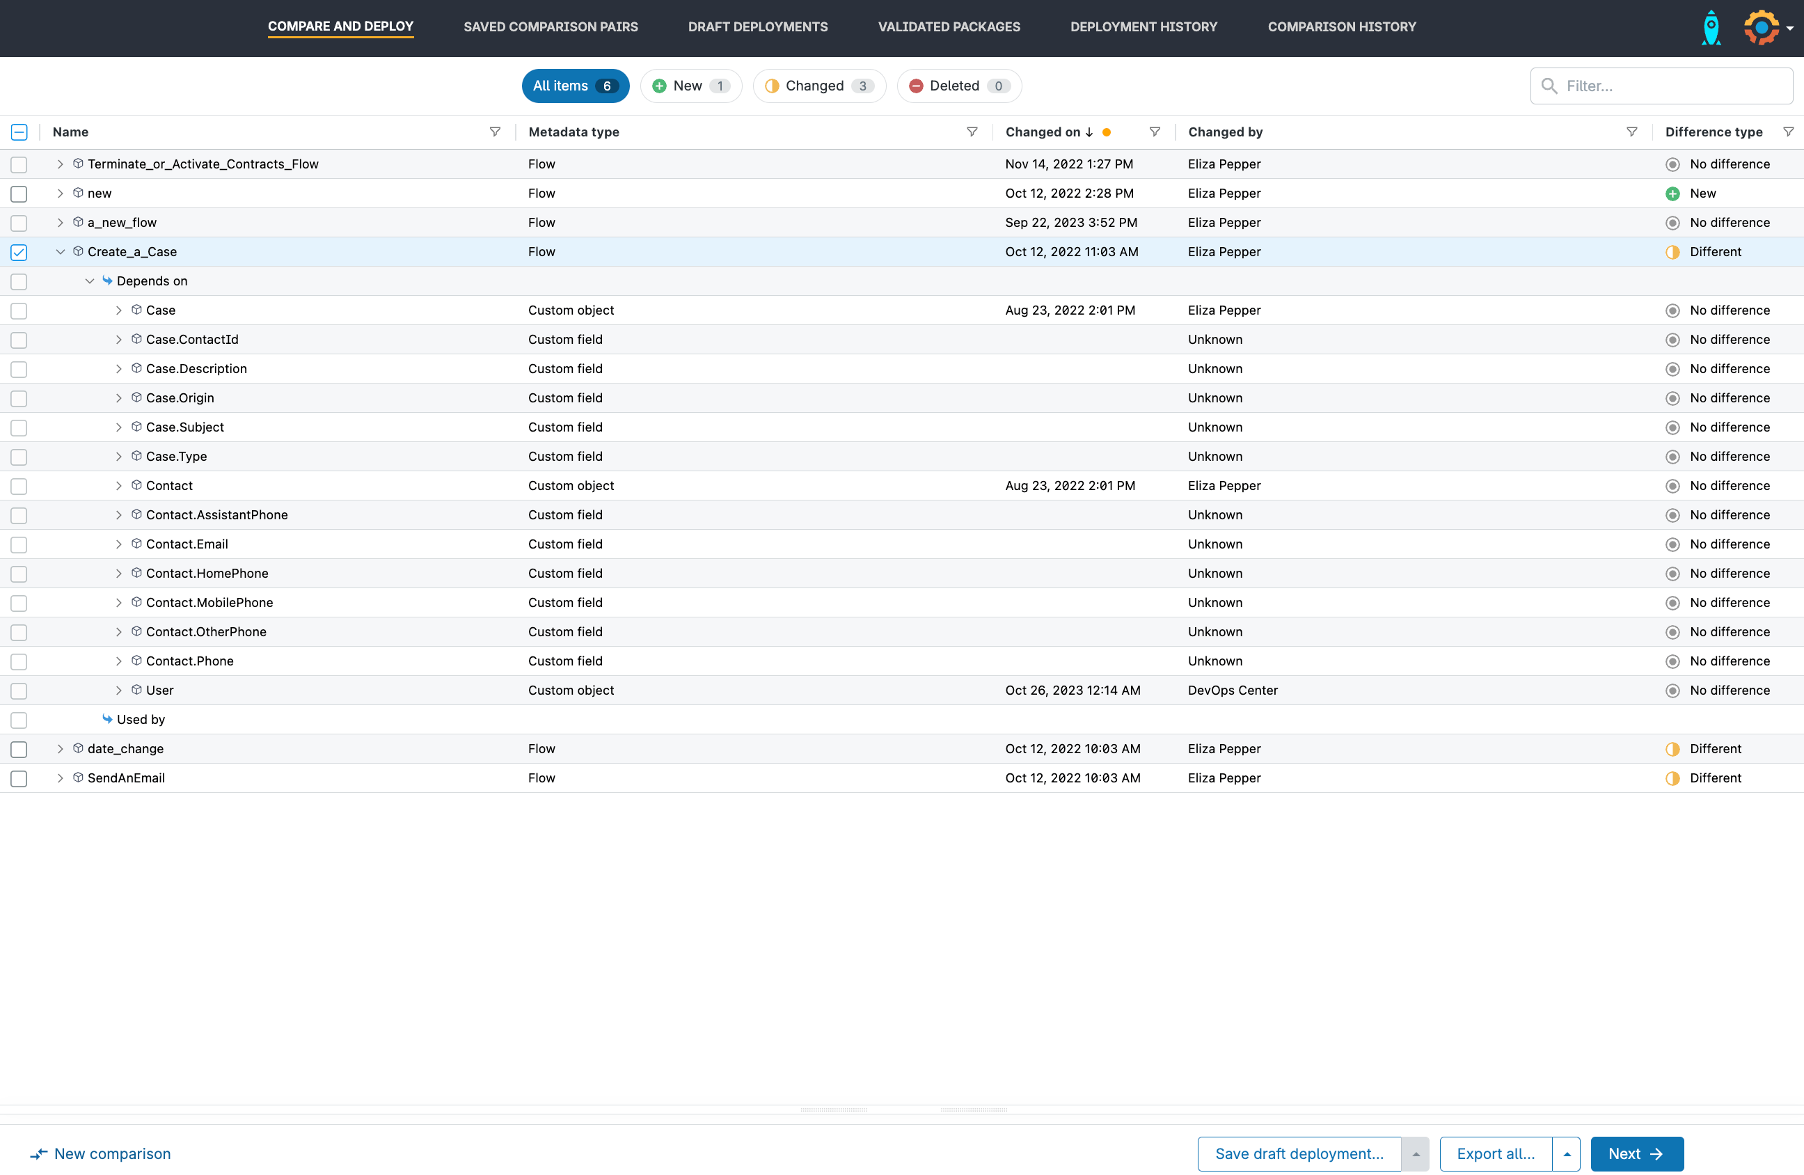Click the Filter search input field
Screen dimensions: 1804x1175
pos(1668,86)
